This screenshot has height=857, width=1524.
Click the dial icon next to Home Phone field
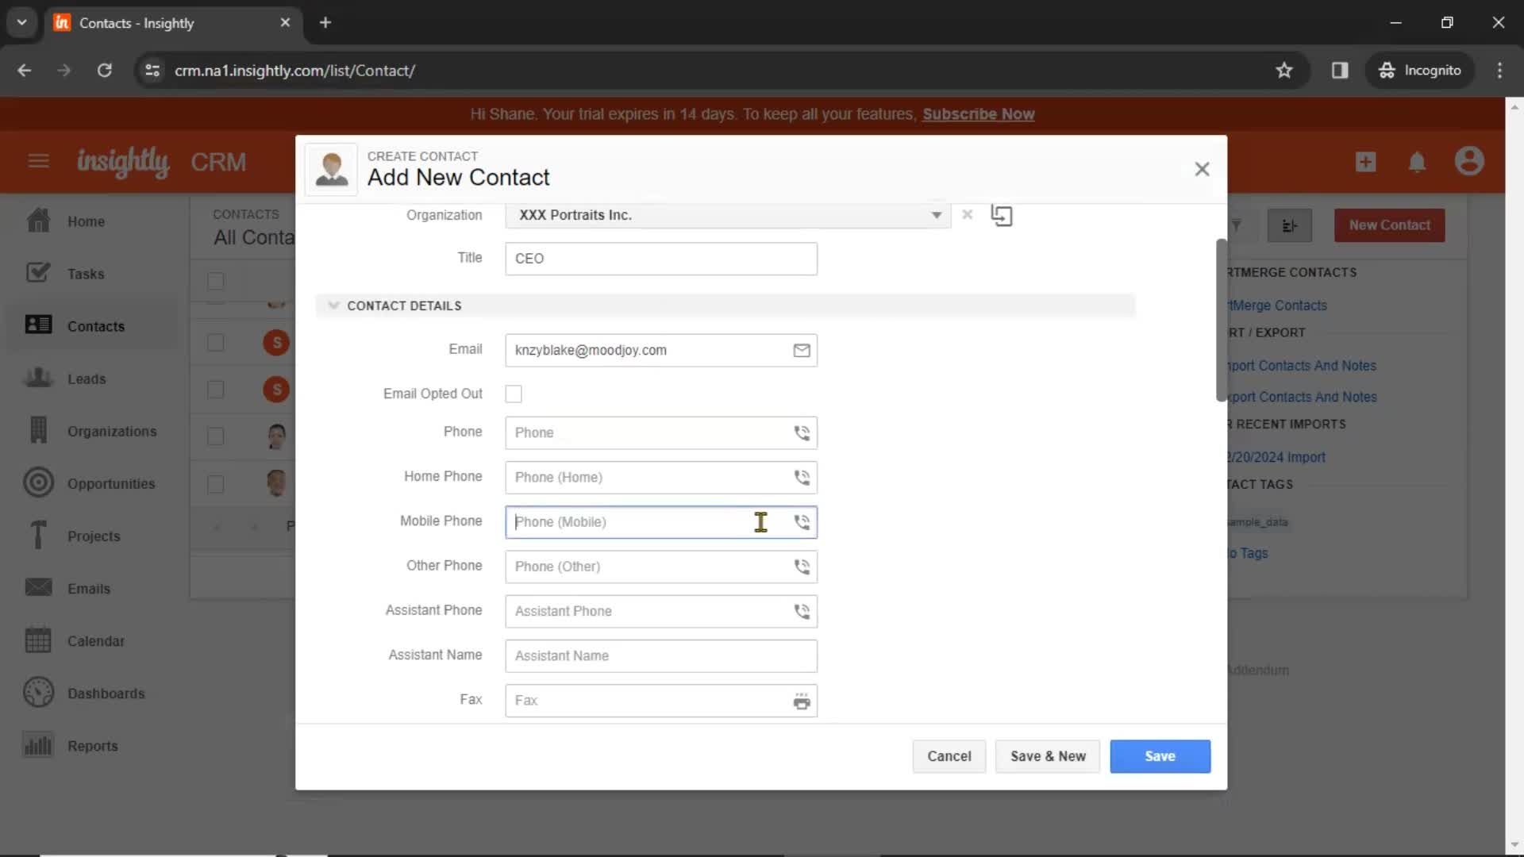801,477
